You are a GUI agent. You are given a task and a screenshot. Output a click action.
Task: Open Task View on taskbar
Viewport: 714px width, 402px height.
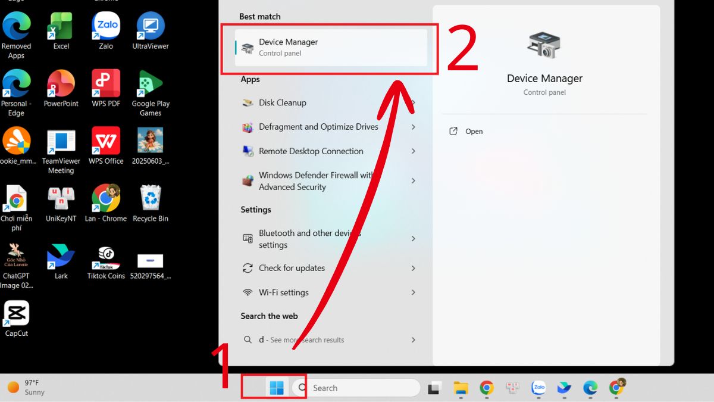pos(434,388)
